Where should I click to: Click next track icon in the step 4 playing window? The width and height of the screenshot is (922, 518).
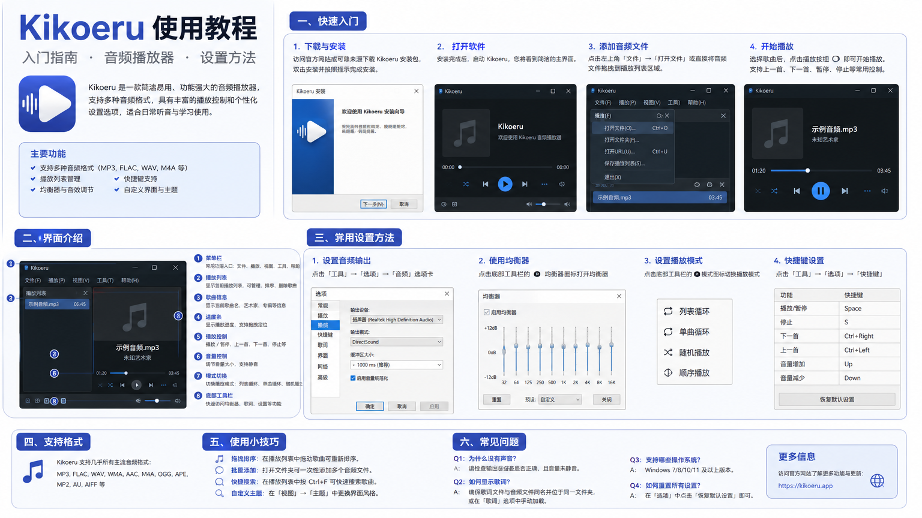845,191
